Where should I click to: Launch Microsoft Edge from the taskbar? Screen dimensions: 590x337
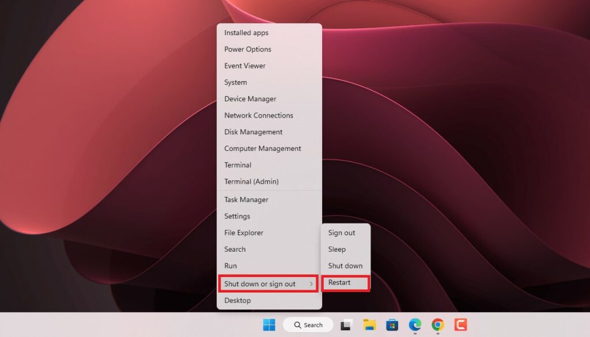415,324
